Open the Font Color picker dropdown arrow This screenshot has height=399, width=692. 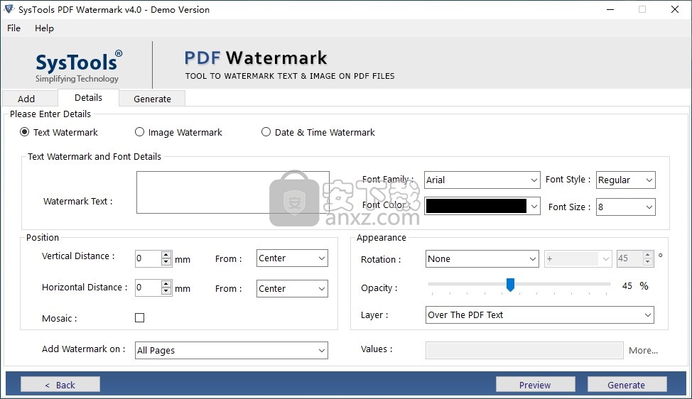pos(534,207)
